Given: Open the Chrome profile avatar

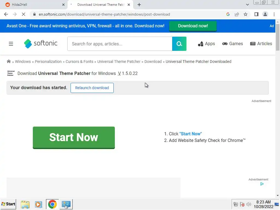Looking at the screenshot, I should click(x=265, y=14).
